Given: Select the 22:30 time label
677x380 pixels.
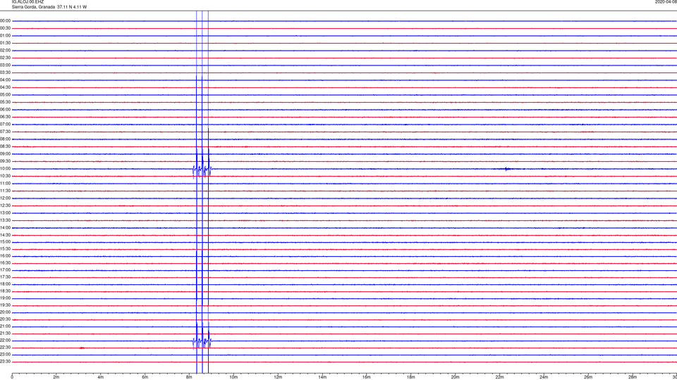Looking at the screenshot, I should click(5, 347).
